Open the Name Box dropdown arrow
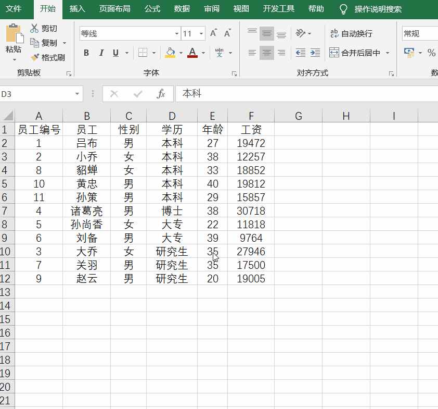 pyautogui.click(x=77, y=94)
